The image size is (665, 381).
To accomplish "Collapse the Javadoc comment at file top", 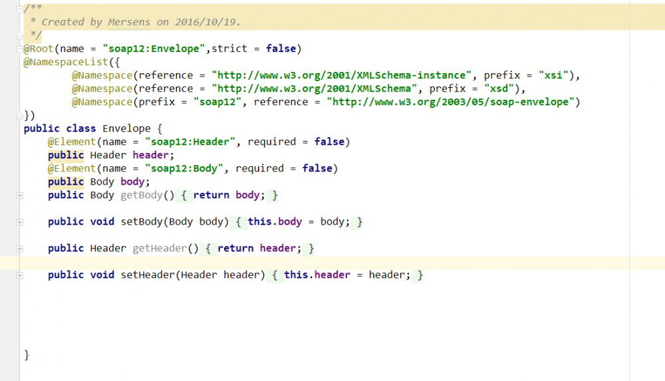I will coord(19,9).
